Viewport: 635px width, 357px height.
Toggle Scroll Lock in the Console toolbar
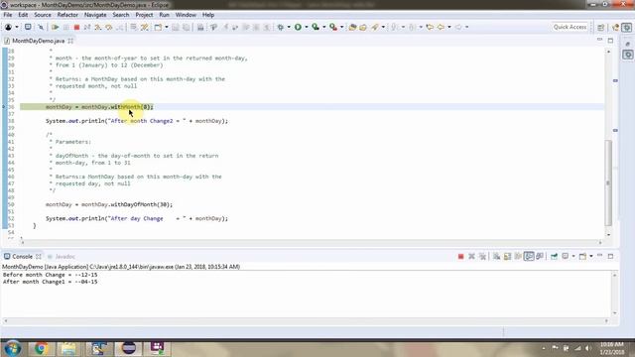[x=507, y=256]
